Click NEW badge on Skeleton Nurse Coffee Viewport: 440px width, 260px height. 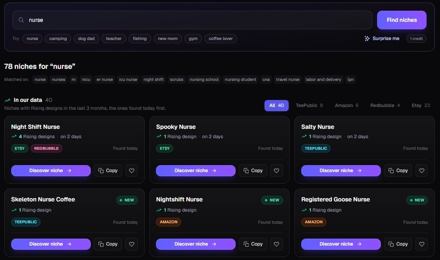127,200
